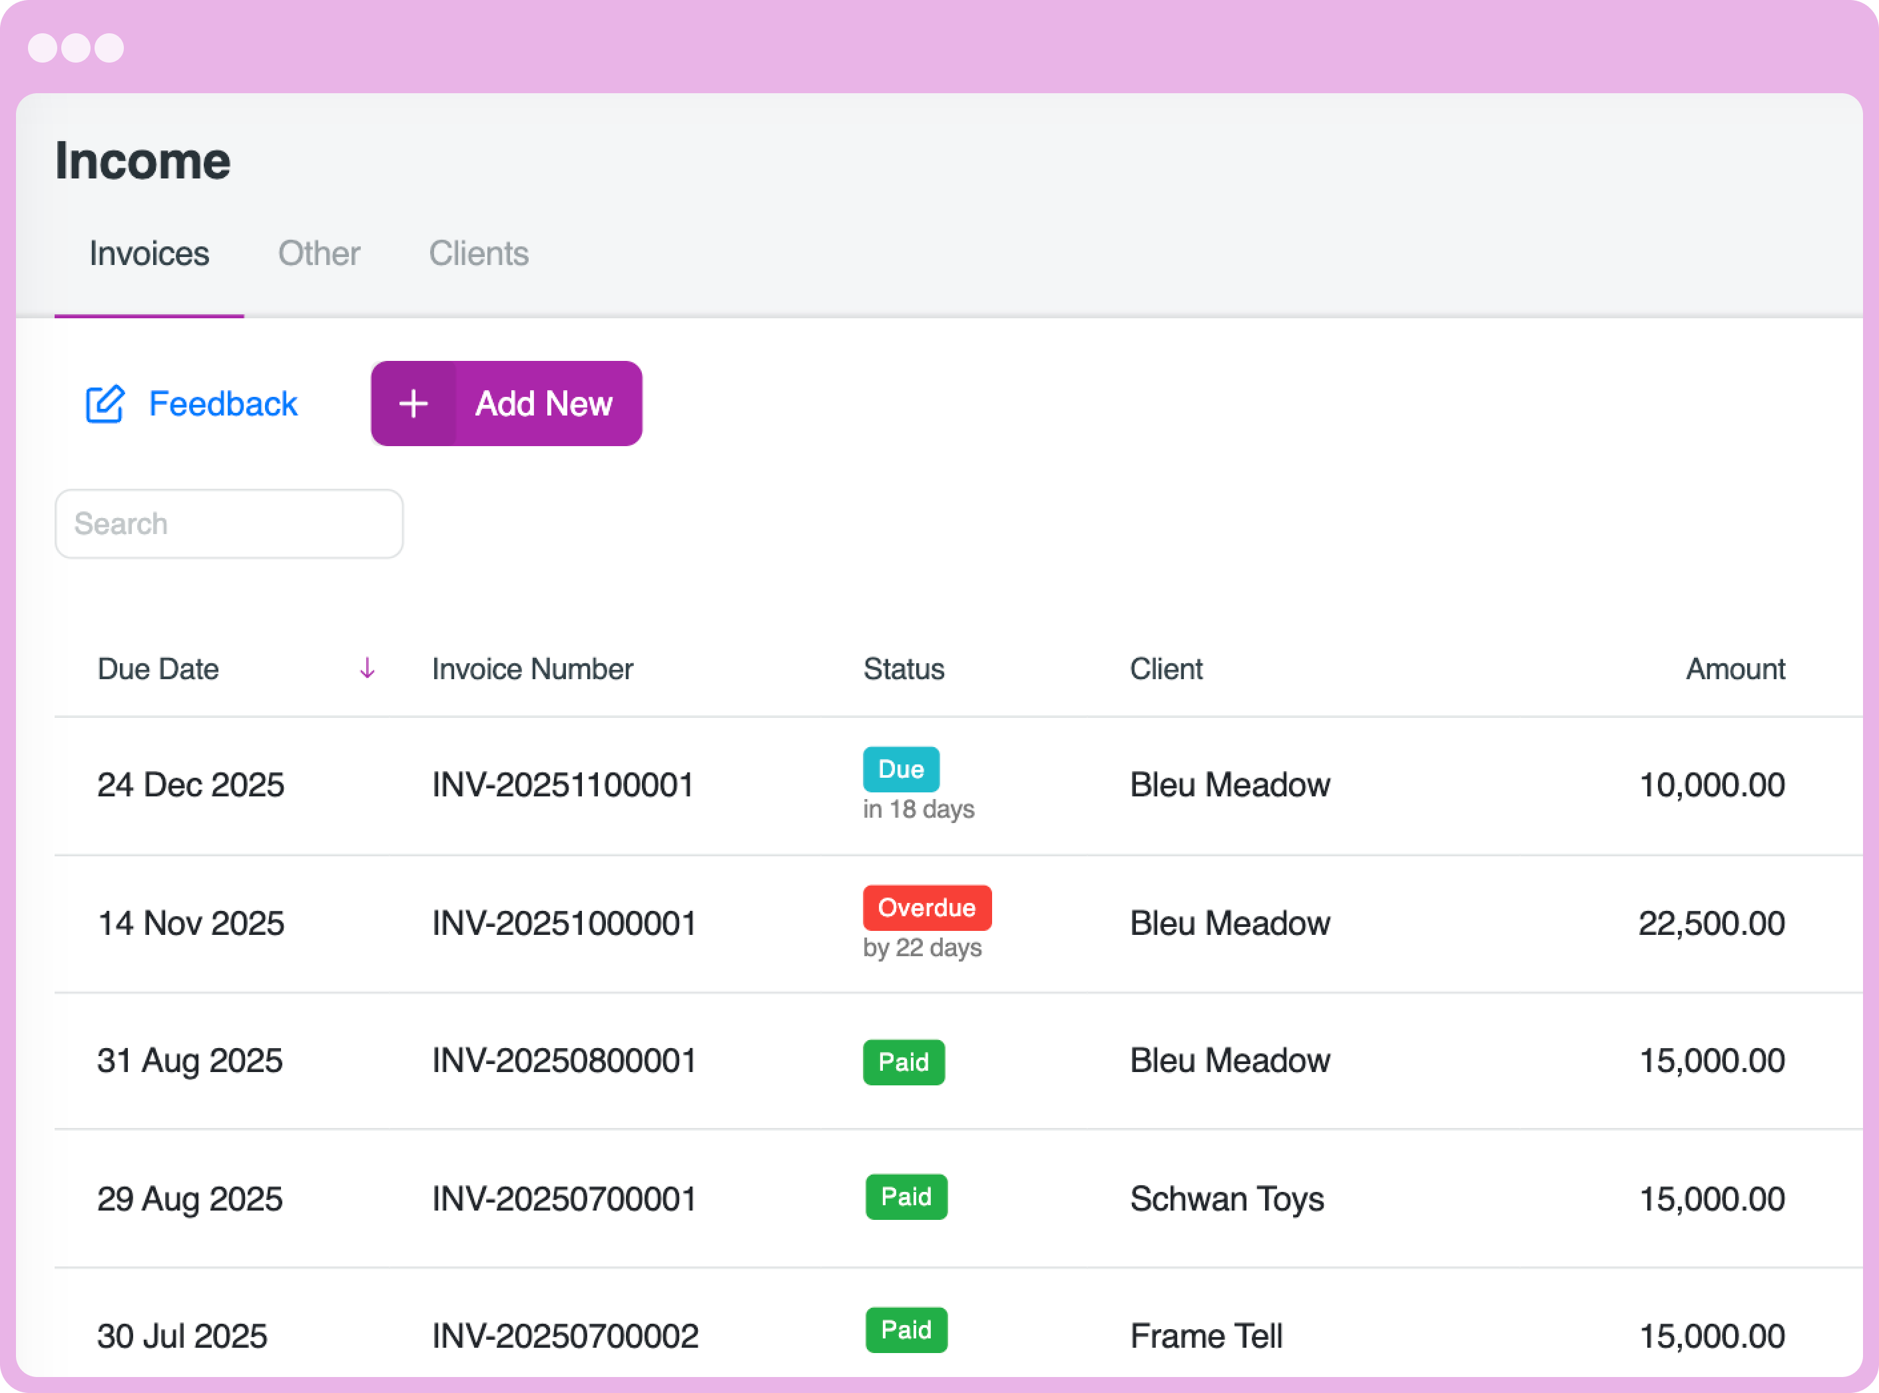Screen dimensions: 1879x1393
Task: Click the Add New button
Action: [x=543, y=404]
